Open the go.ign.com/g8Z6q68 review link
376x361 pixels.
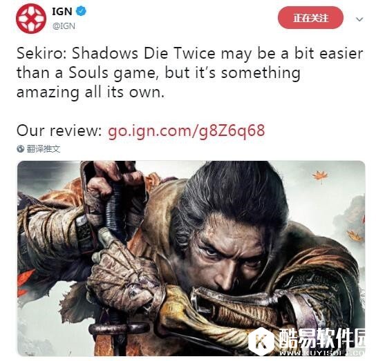pyautogui.click(x=187, y=130)
